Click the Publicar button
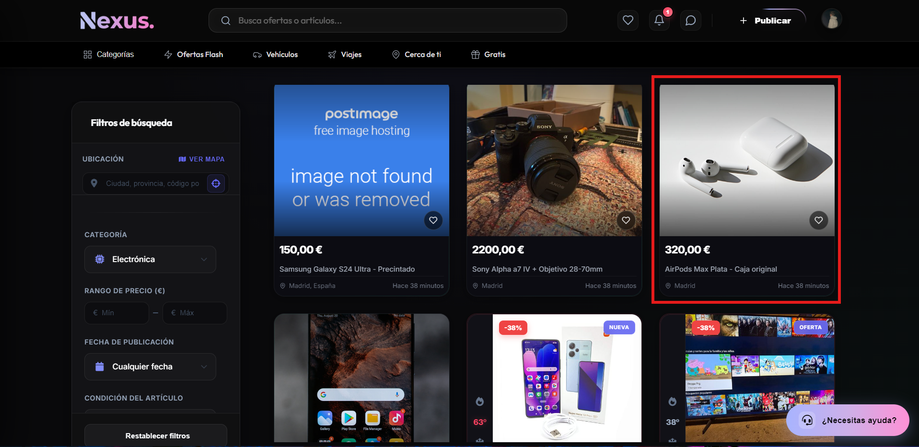 766,21
